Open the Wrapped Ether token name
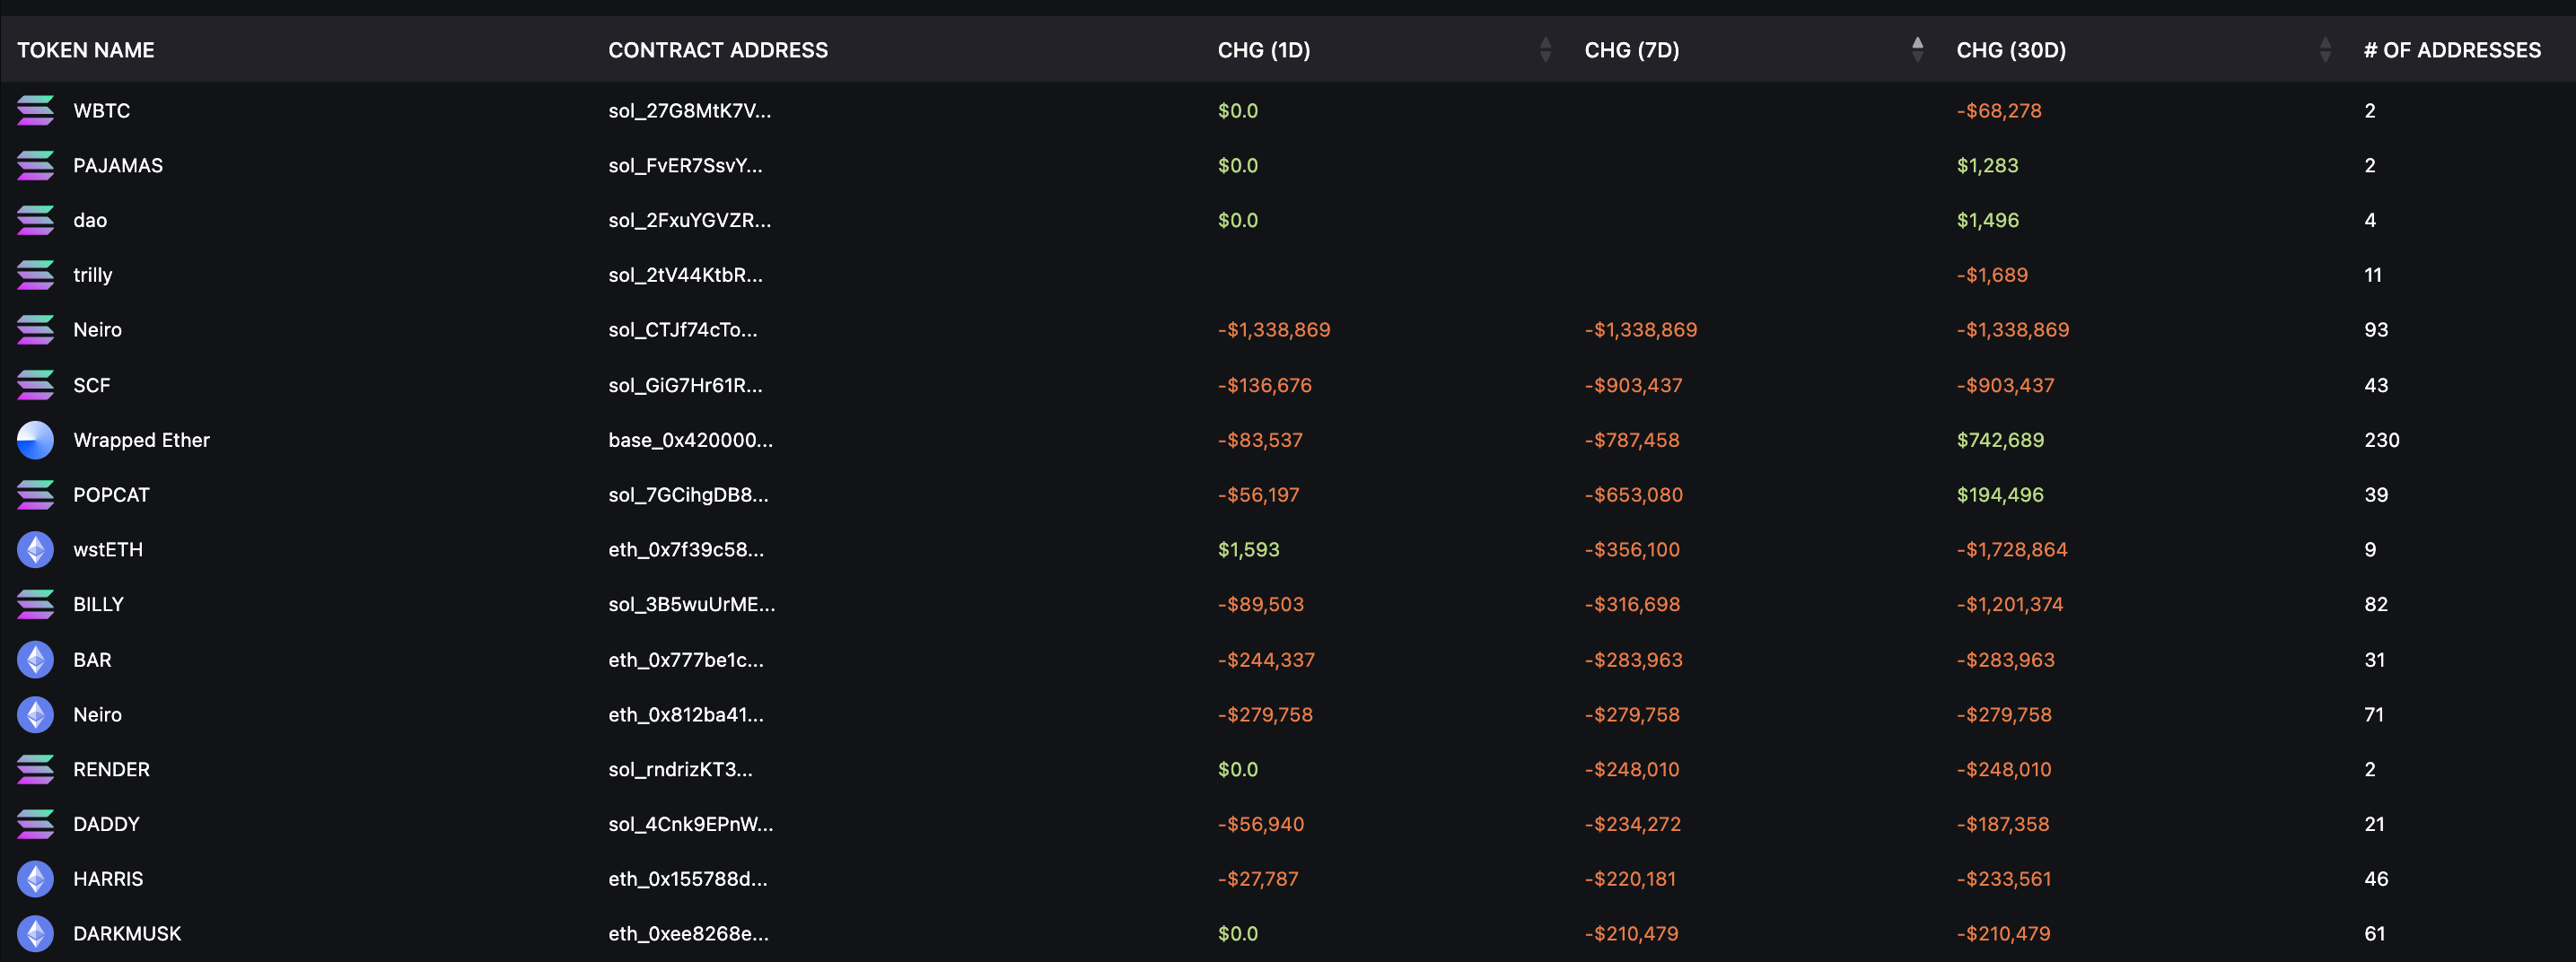 click(142, 440)
